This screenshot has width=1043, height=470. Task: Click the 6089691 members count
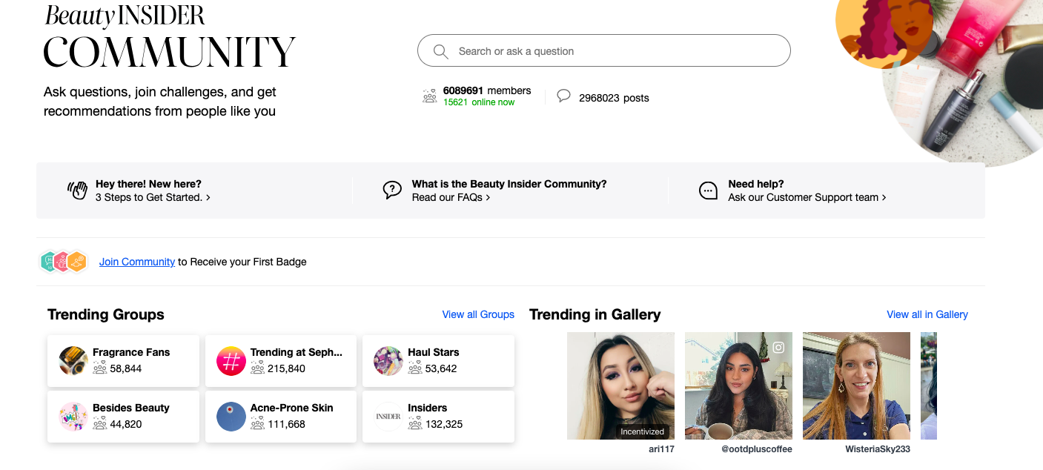click(487, 90)
